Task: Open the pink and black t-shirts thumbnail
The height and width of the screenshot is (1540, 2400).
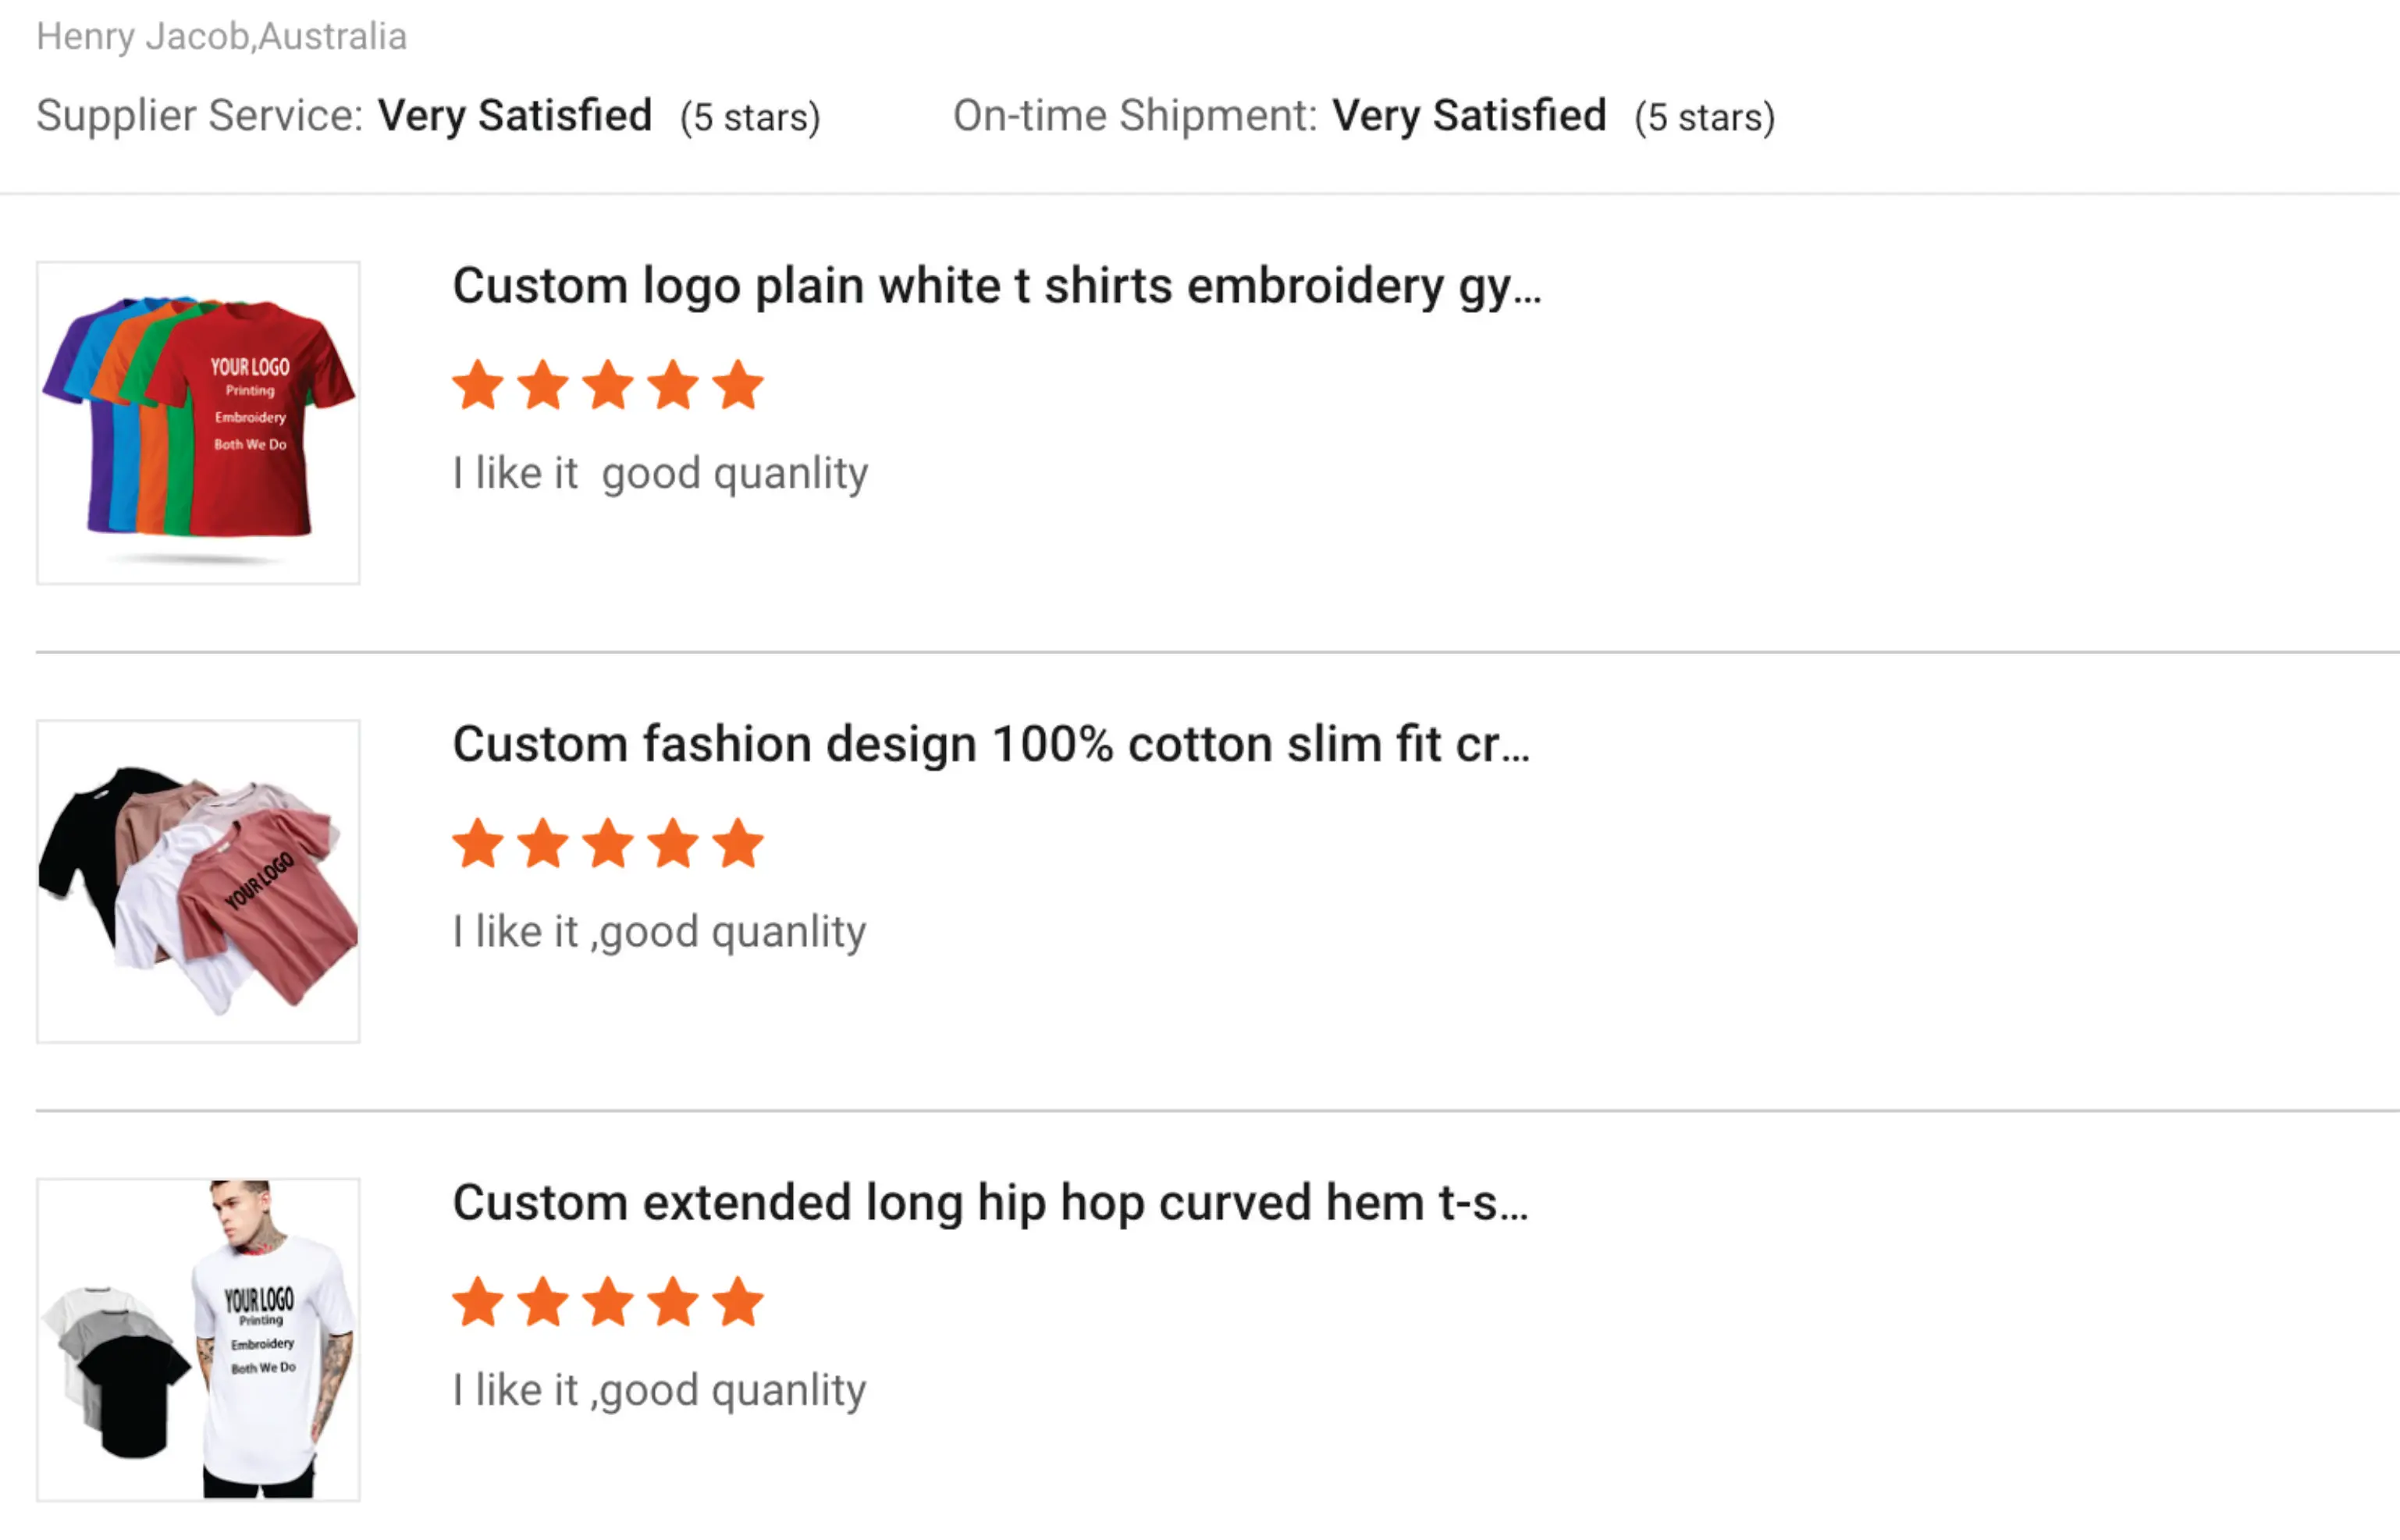Action: tap(198, 881)
